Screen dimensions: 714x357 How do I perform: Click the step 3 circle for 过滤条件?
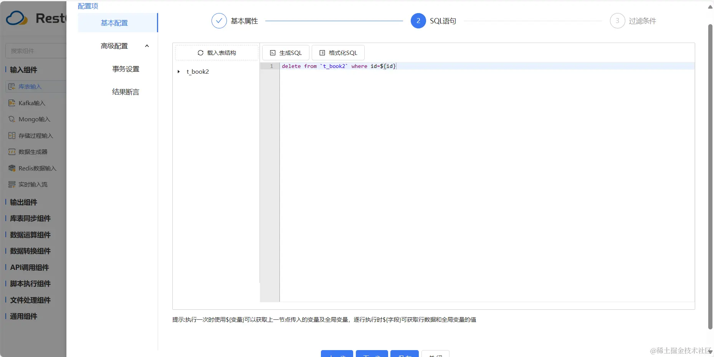coord(617,21)
